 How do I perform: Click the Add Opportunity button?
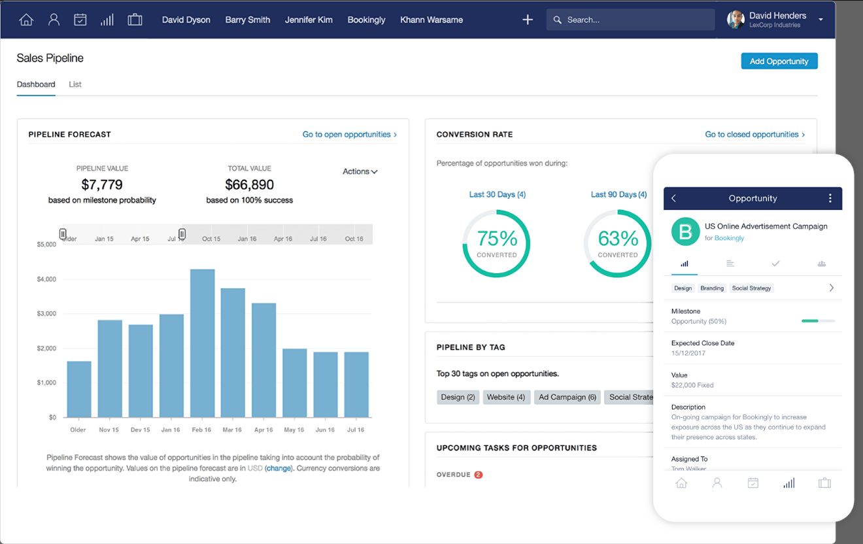click(779, 61)
